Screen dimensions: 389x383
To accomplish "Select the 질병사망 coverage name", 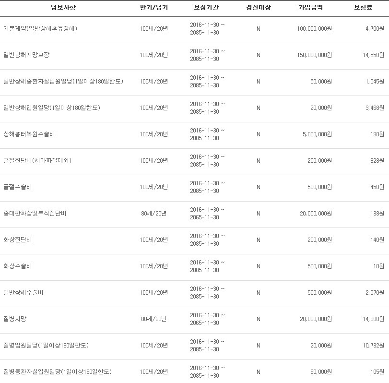I will click(x=15, y=319).
